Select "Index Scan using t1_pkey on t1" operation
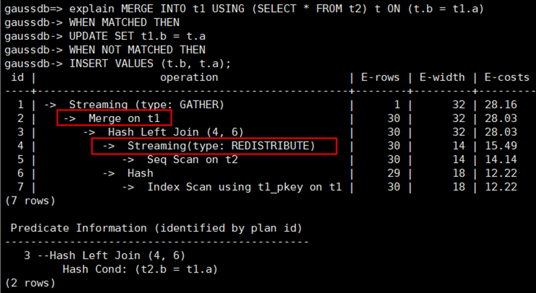This screenshot has height=293, width=536. pos(244,186)
